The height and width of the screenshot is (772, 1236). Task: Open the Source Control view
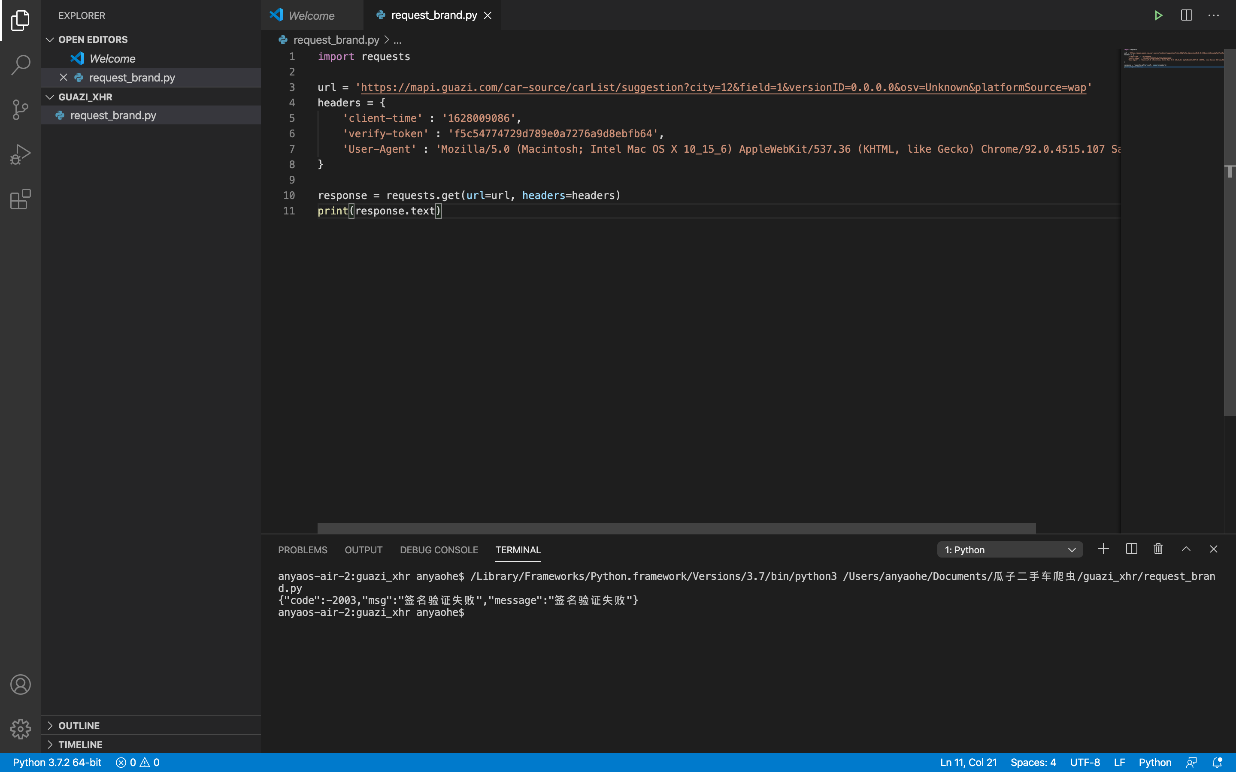click(x=21, y=109)
